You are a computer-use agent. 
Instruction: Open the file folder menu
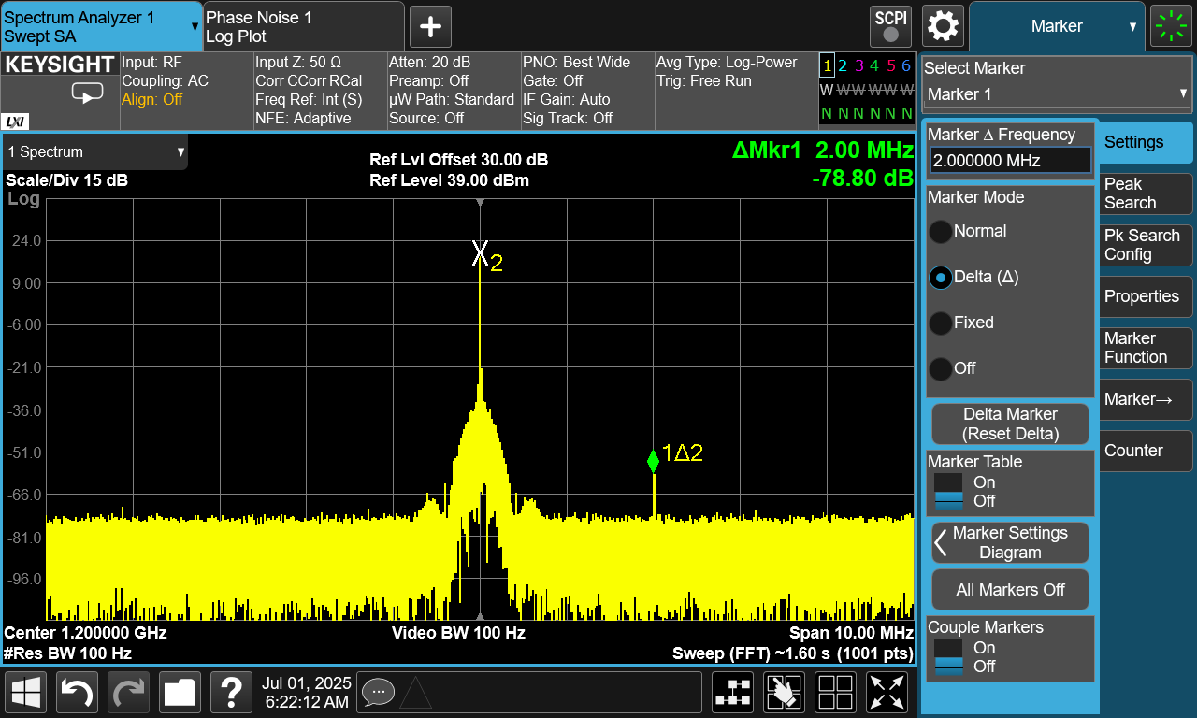click(x=180, y=693)
